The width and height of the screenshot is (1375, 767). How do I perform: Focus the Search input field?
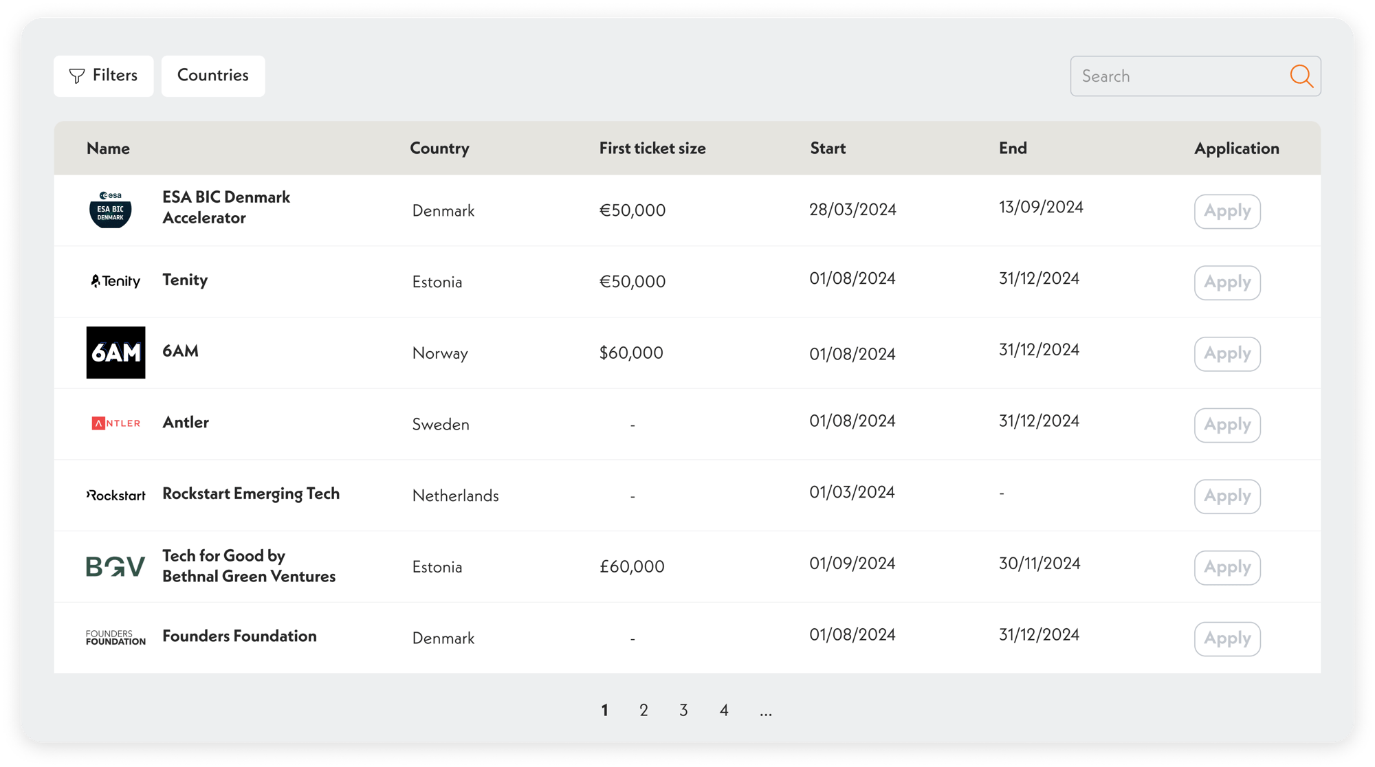[1176, 76]
